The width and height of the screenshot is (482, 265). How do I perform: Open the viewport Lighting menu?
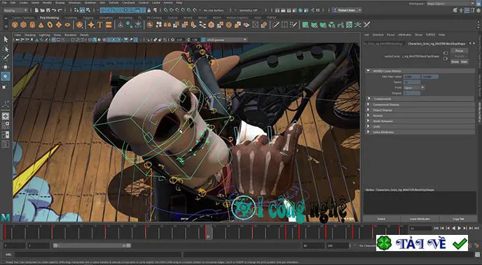pos(45,35)
